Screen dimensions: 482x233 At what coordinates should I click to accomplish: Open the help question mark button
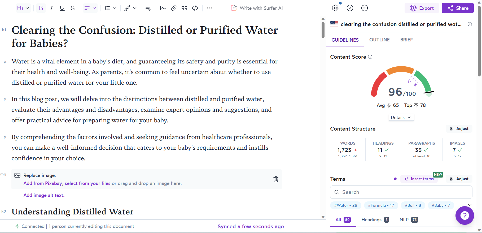(465, 215)
